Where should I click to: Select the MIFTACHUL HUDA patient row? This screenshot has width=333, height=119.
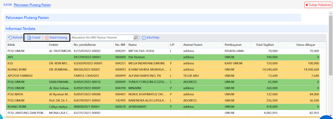[163, 51]
